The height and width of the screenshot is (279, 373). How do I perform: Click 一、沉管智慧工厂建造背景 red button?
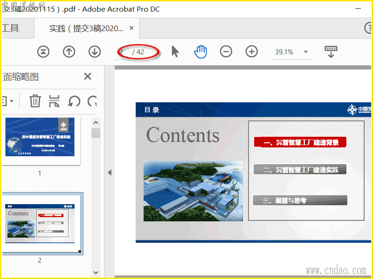pyautogui.click(x=300, y=142)
